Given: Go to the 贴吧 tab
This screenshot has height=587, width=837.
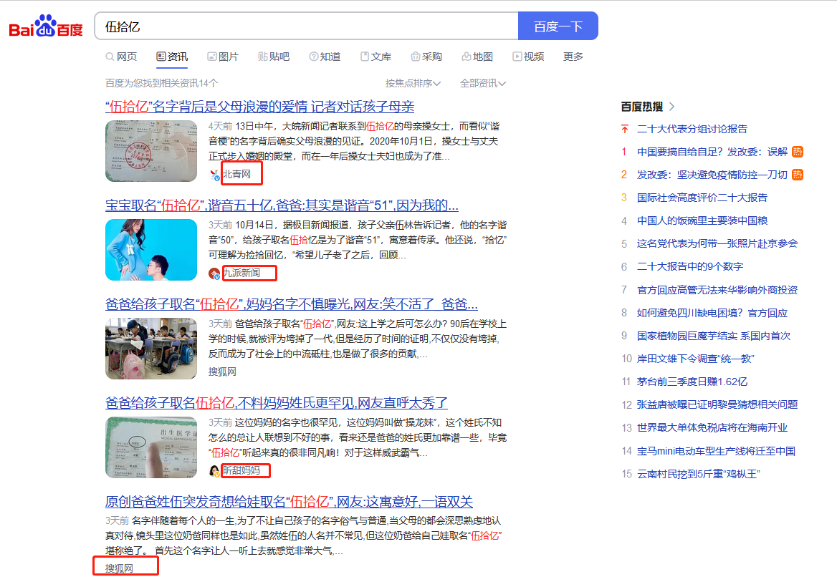Looking at the screenshot, I should (273, 57).
